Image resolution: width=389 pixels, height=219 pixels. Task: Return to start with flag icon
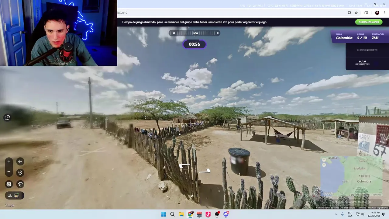20,184
